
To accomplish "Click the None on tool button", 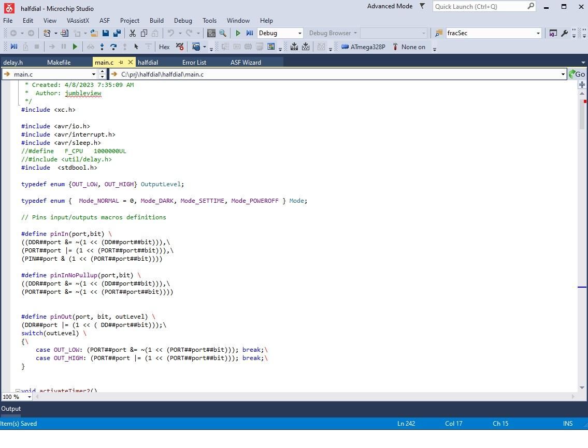I will point(409,47).
